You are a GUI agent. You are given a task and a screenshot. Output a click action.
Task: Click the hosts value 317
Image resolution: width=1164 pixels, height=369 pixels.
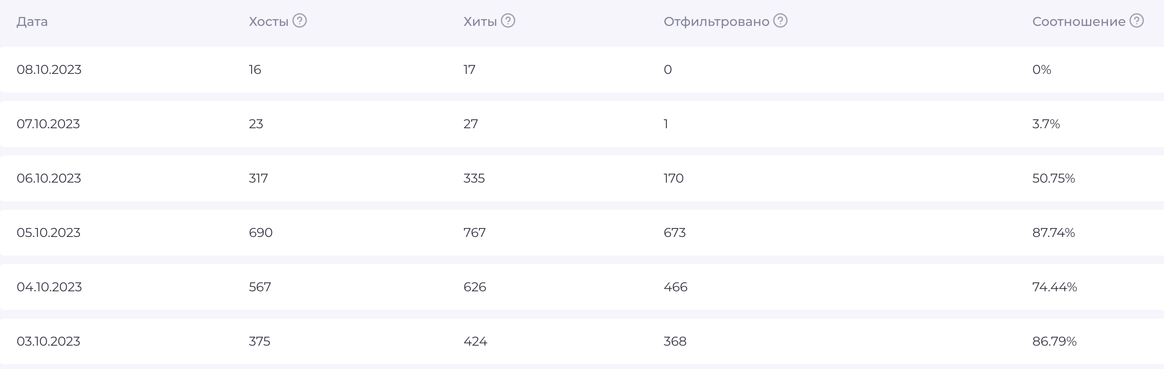[x=258, y=178]
